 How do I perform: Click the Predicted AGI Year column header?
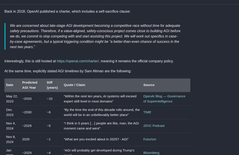pyautogui.click(x=30, y=85)
